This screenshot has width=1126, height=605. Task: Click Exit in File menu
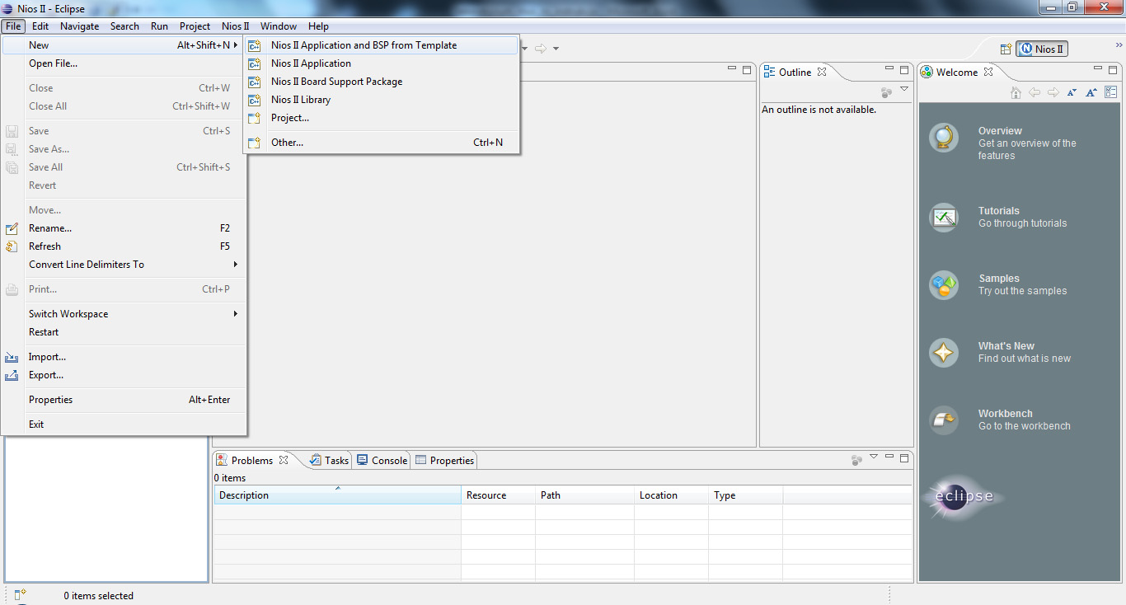(x=124, y=424)
